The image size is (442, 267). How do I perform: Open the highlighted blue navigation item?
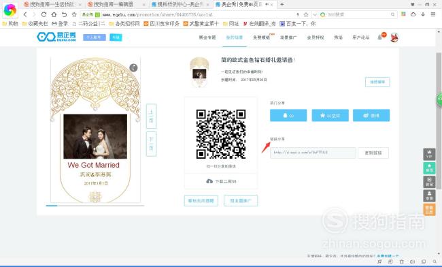tap(234, 37)
